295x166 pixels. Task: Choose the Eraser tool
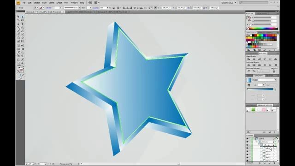[x=23, y=34]
